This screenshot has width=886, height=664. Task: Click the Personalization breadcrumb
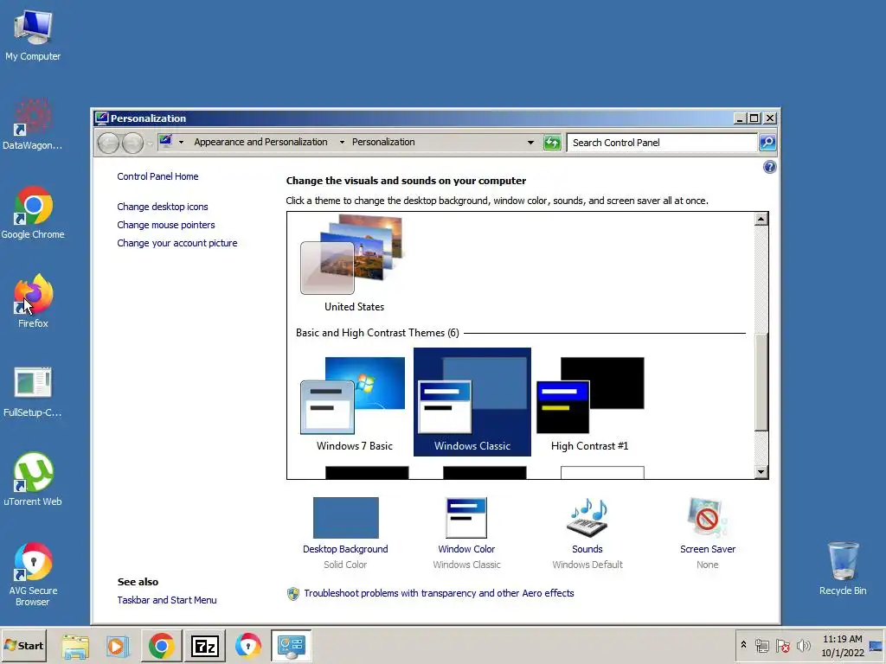pos(383,143)
